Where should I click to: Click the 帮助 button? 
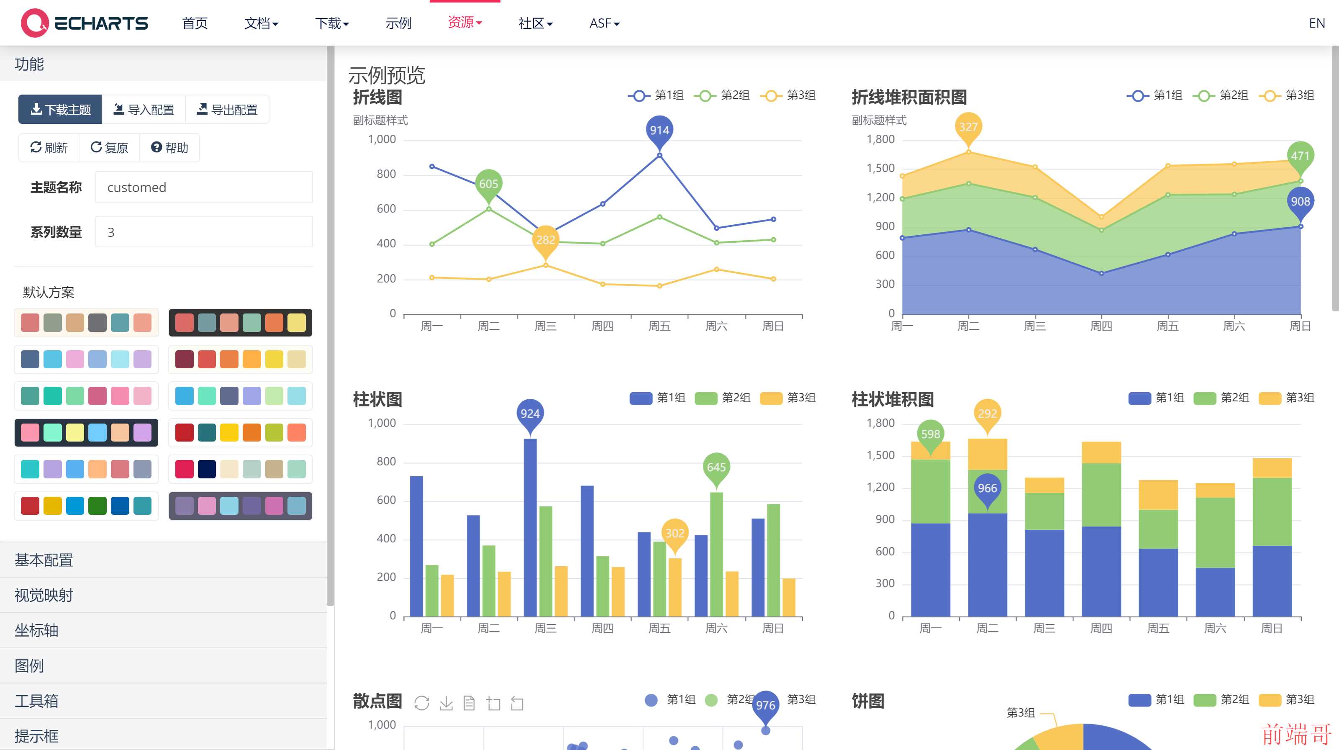(x=169, y=148)
